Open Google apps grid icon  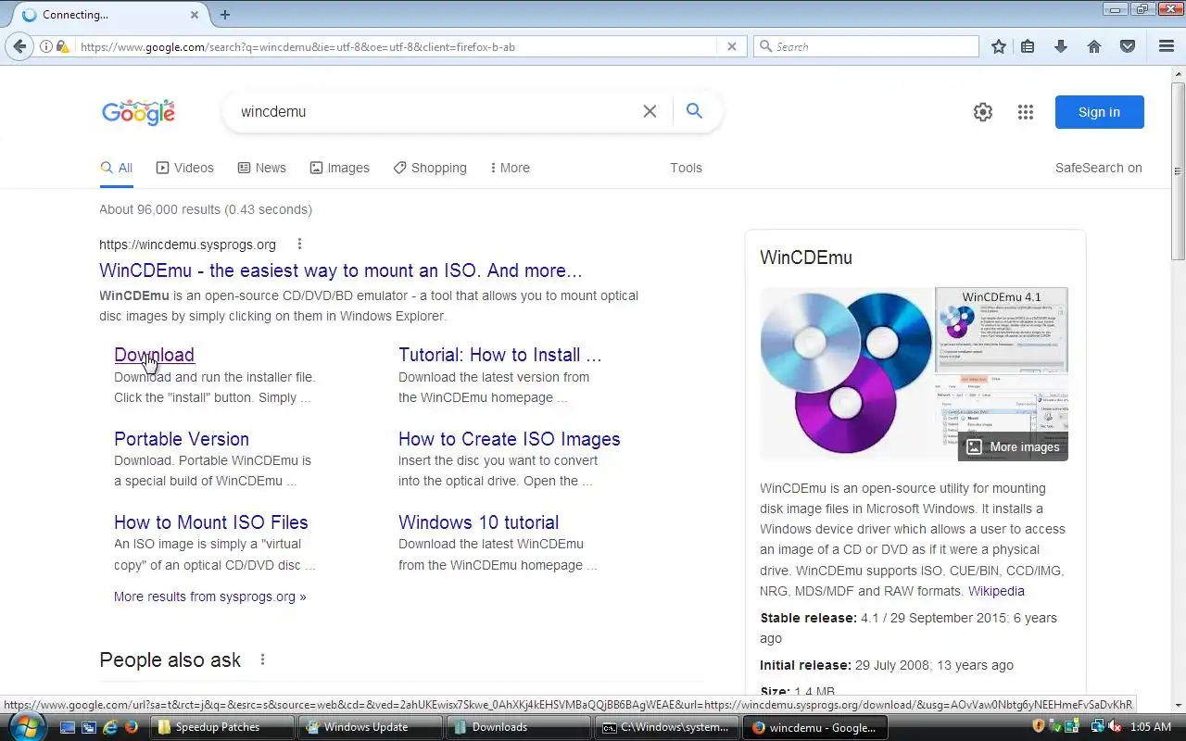click(1026, 112)
